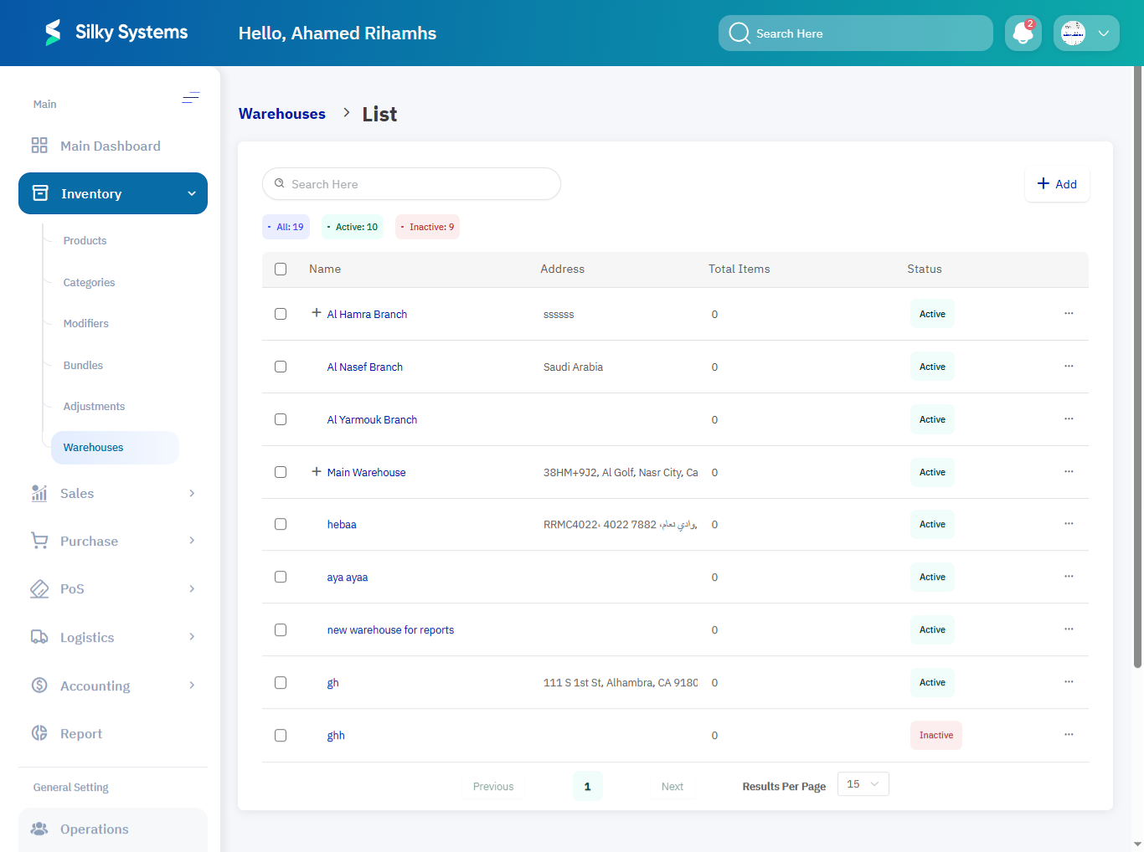Click the Add warehouse button
Image resolution: width=1144 pixels, height=852 pixels.
[1057, 184]
